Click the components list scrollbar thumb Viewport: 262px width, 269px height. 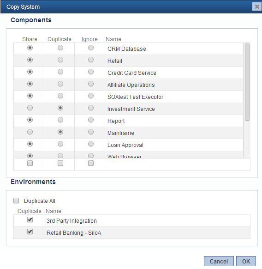(x=247, y=82)
